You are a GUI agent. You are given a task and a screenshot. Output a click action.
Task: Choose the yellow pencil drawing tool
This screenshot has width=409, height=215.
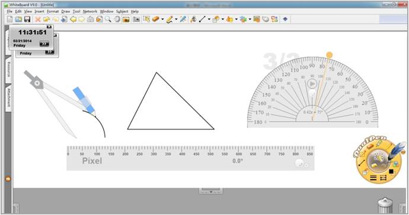[170, 20]
